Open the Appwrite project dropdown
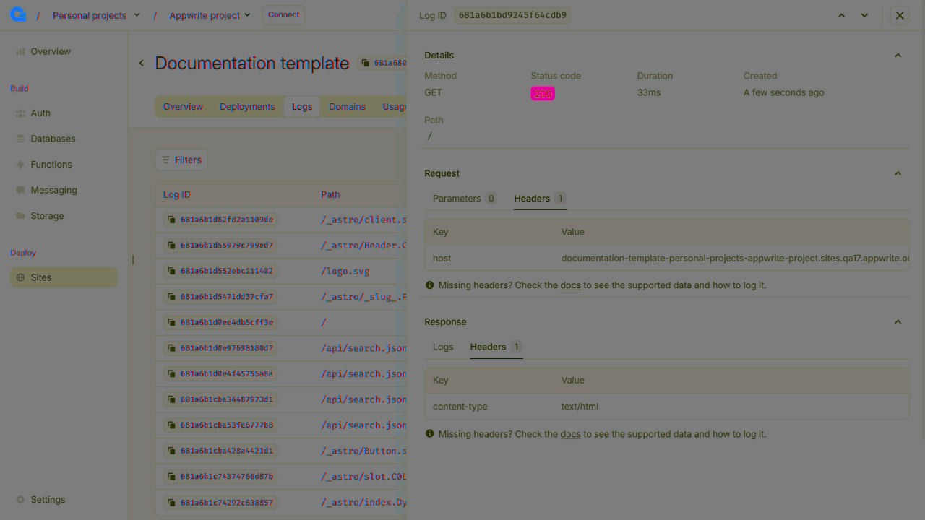Image resolution: width=925 pixels, height=520 pixels. 210,14
